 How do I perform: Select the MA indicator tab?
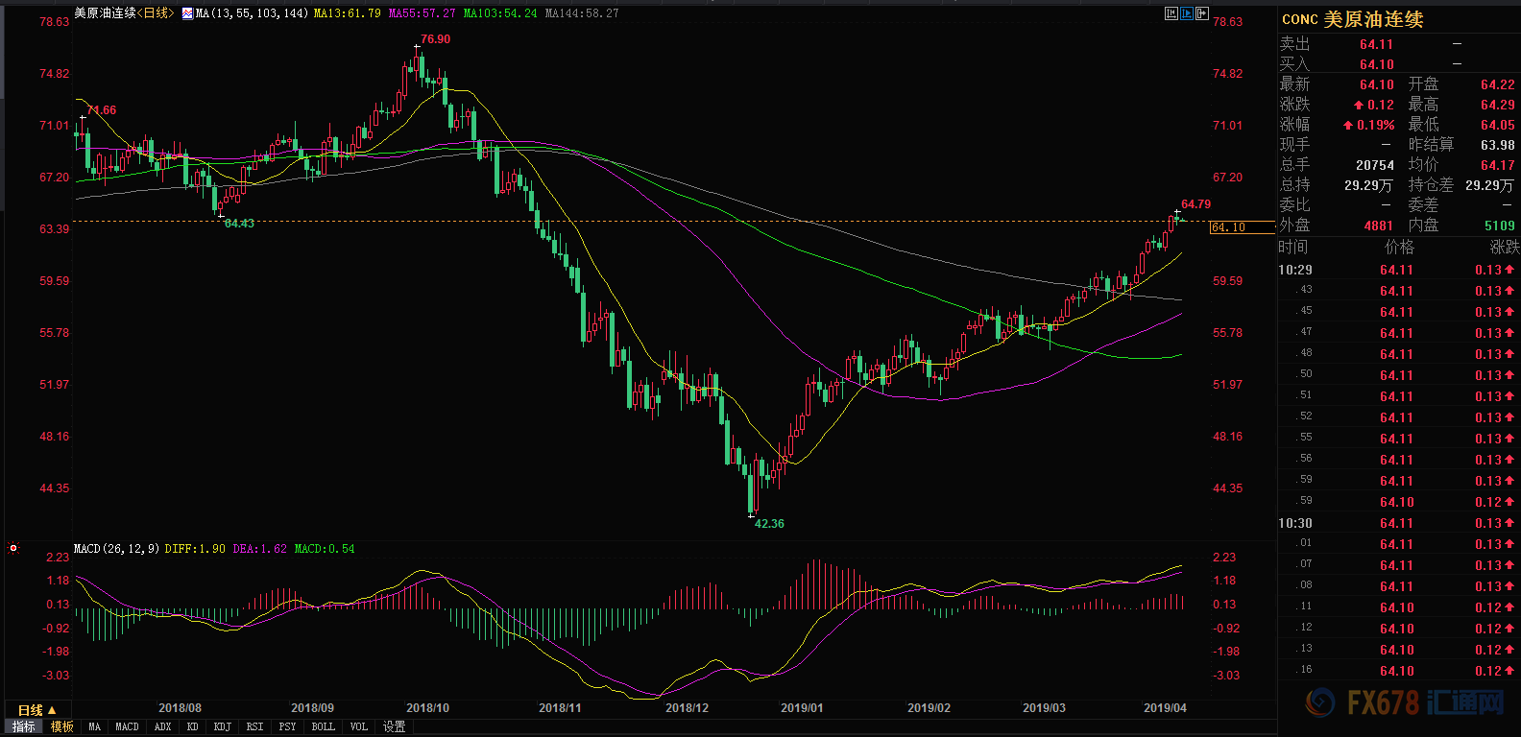[94, 726]
